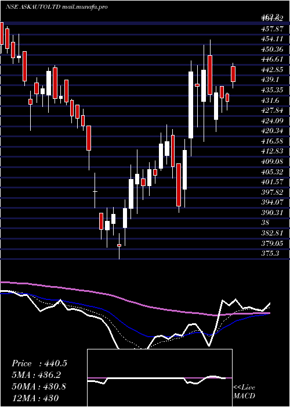Screen dimensions: 290x407
Task: Click the 439.1 price axis label
Action: click(270, 80)
